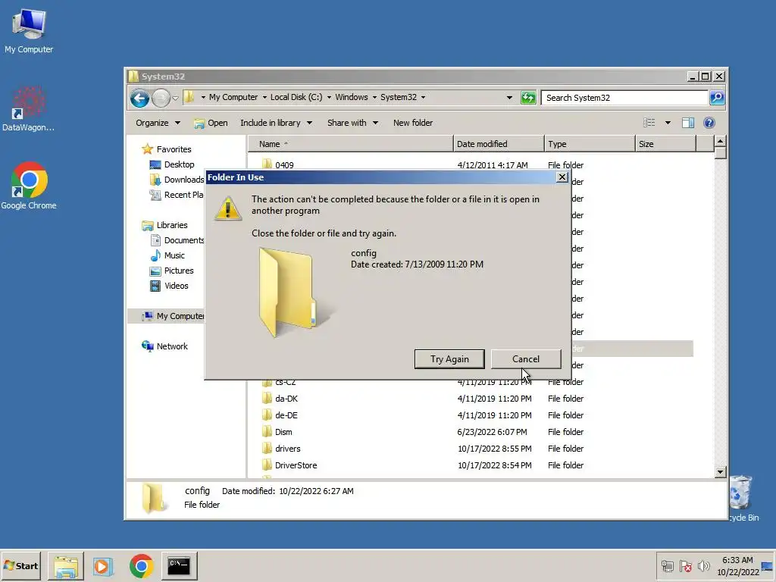Screen dimensions: 776x582
Task: Select the drivers folder
Action: coord(287,449)
